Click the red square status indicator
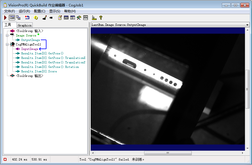Image resolution: width=252 pixels, height=165 pixels. click(x=5, y=159)
